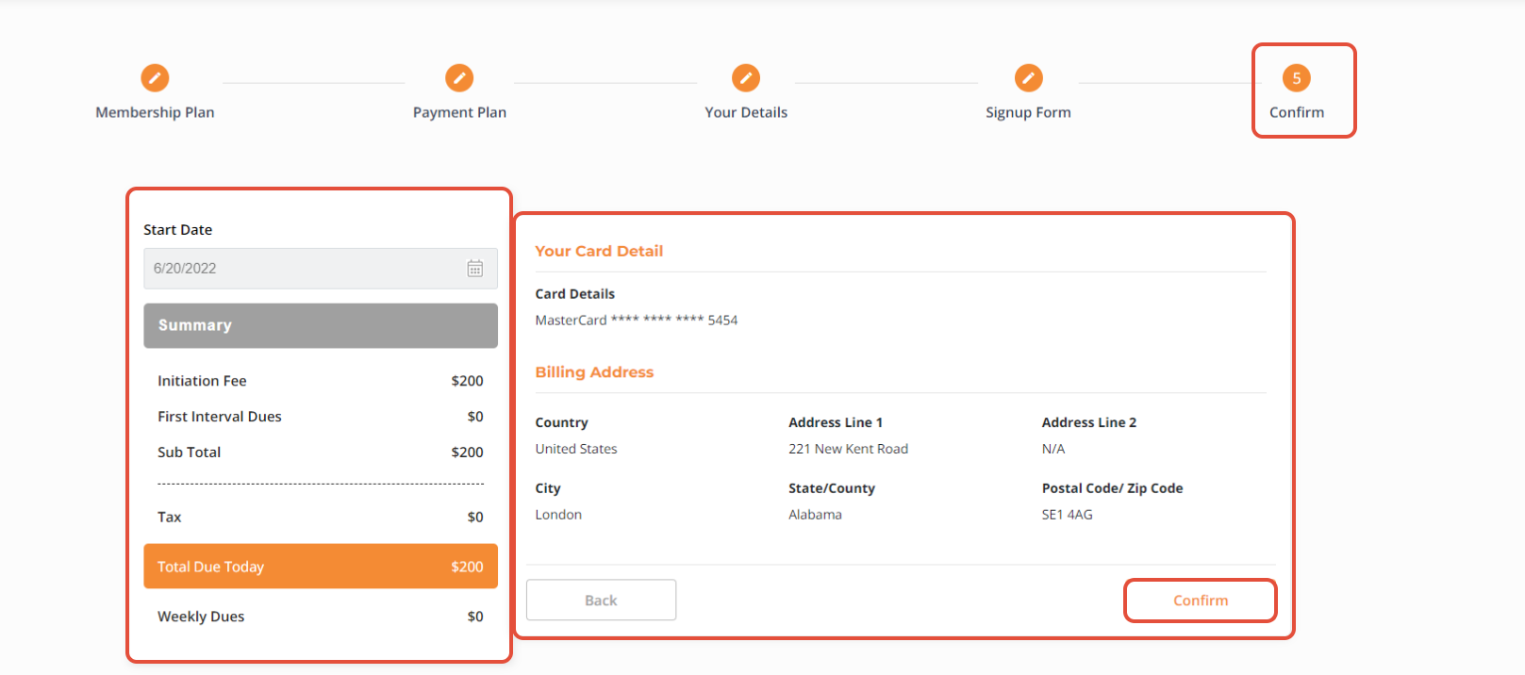Click the Postal Code/ Zip Code label
This screenshot has height=675, width=1525.
point(1112,488)
